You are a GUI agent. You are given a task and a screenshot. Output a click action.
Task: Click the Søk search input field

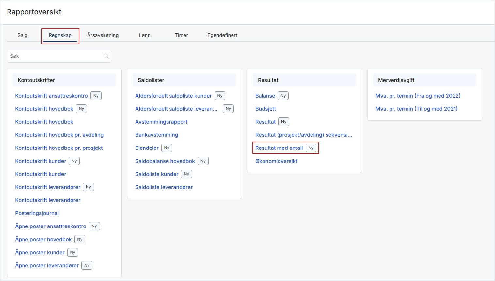pyautogui.click(x=56, y=56)
